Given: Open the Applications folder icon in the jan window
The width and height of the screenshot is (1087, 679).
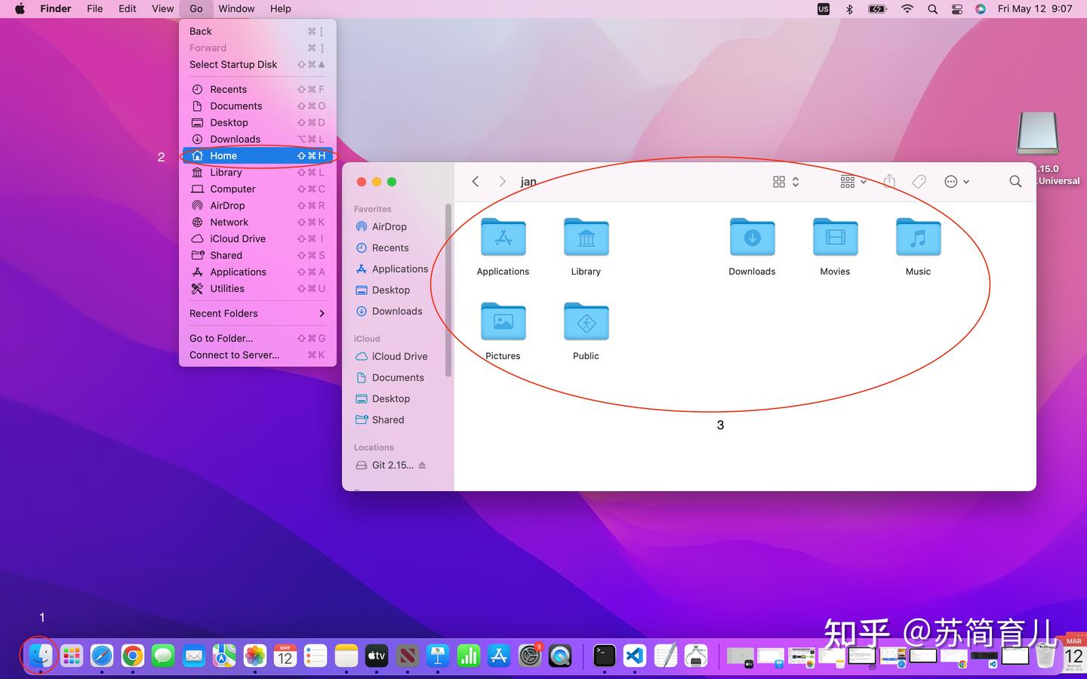Looking at the screenshot, I should [503, 237].
